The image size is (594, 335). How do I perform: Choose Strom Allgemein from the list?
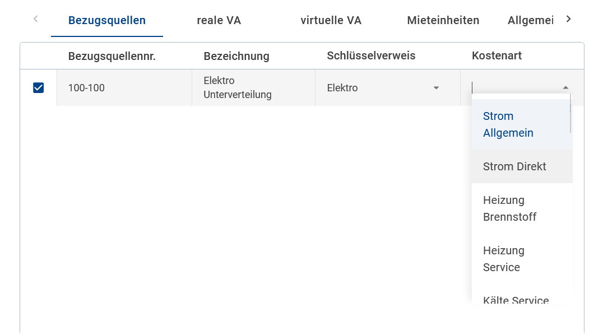pos(508,124)
